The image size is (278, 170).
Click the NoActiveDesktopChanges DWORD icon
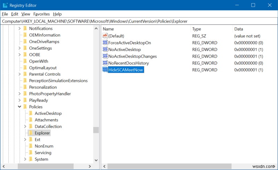point(105,56)
